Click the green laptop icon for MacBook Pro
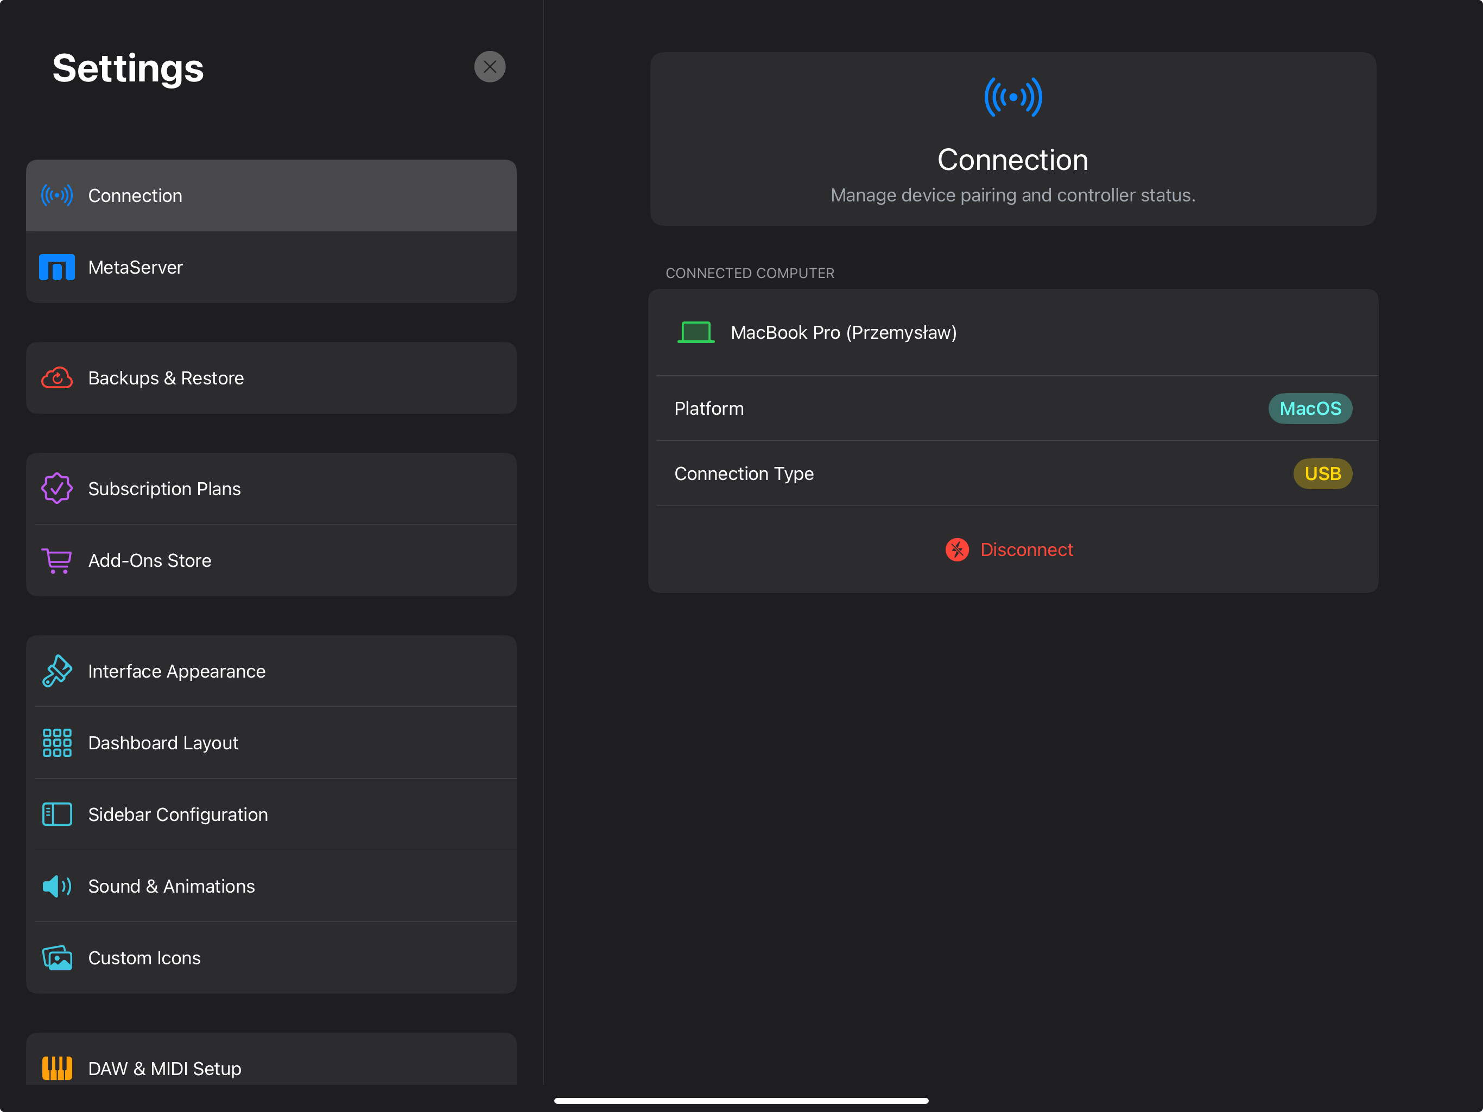 point(696,332)
